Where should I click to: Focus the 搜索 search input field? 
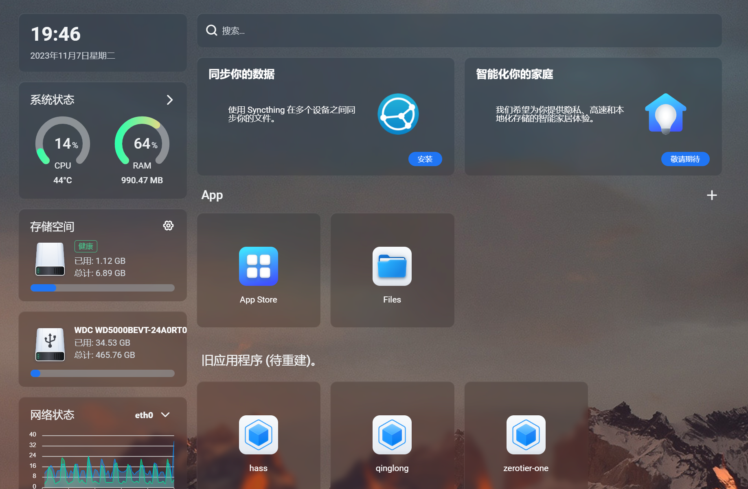tap(459, 31)
